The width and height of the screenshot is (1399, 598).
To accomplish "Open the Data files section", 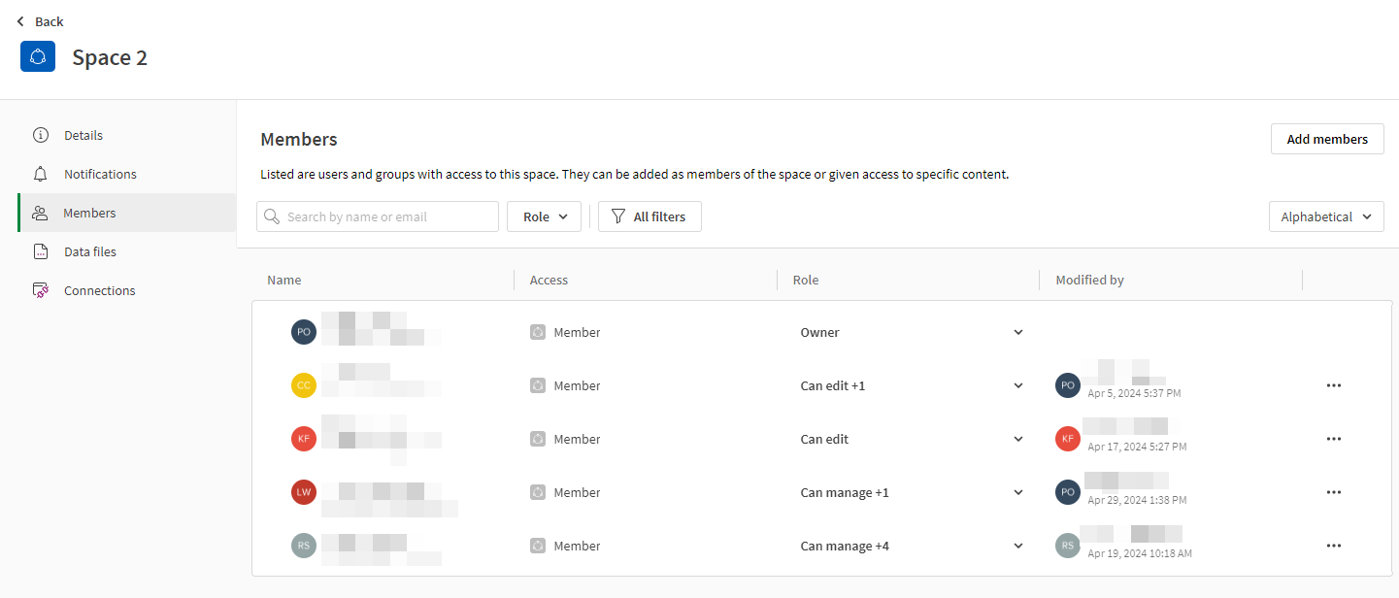I will (x=126, y=251).
